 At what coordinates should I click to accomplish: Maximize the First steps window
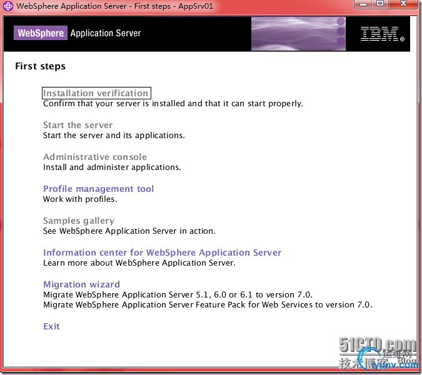coord(380,4)
